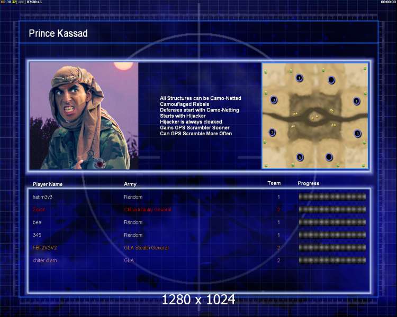
Task: Select player name FBI:2V2V2
Action: coord(45,247)
